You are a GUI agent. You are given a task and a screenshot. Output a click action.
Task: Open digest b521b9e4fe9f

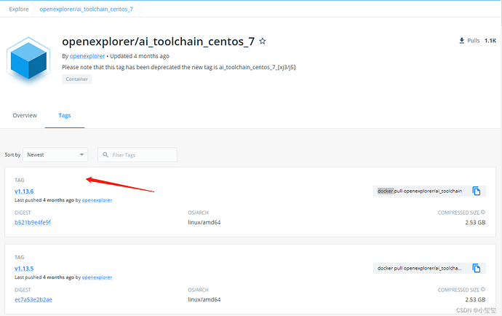click(x=33, y=222)
